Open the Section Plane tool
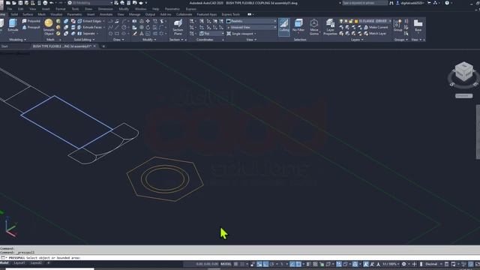 (x=178, y=27)
